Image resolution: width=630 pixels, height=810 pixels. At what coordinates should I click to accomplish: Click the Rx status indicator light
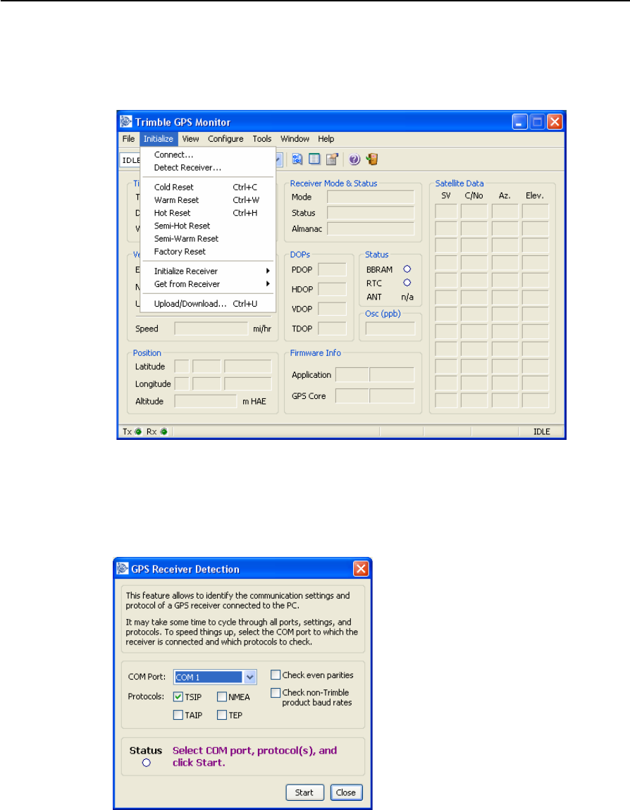pyautogui.click(x=163, y=432)
